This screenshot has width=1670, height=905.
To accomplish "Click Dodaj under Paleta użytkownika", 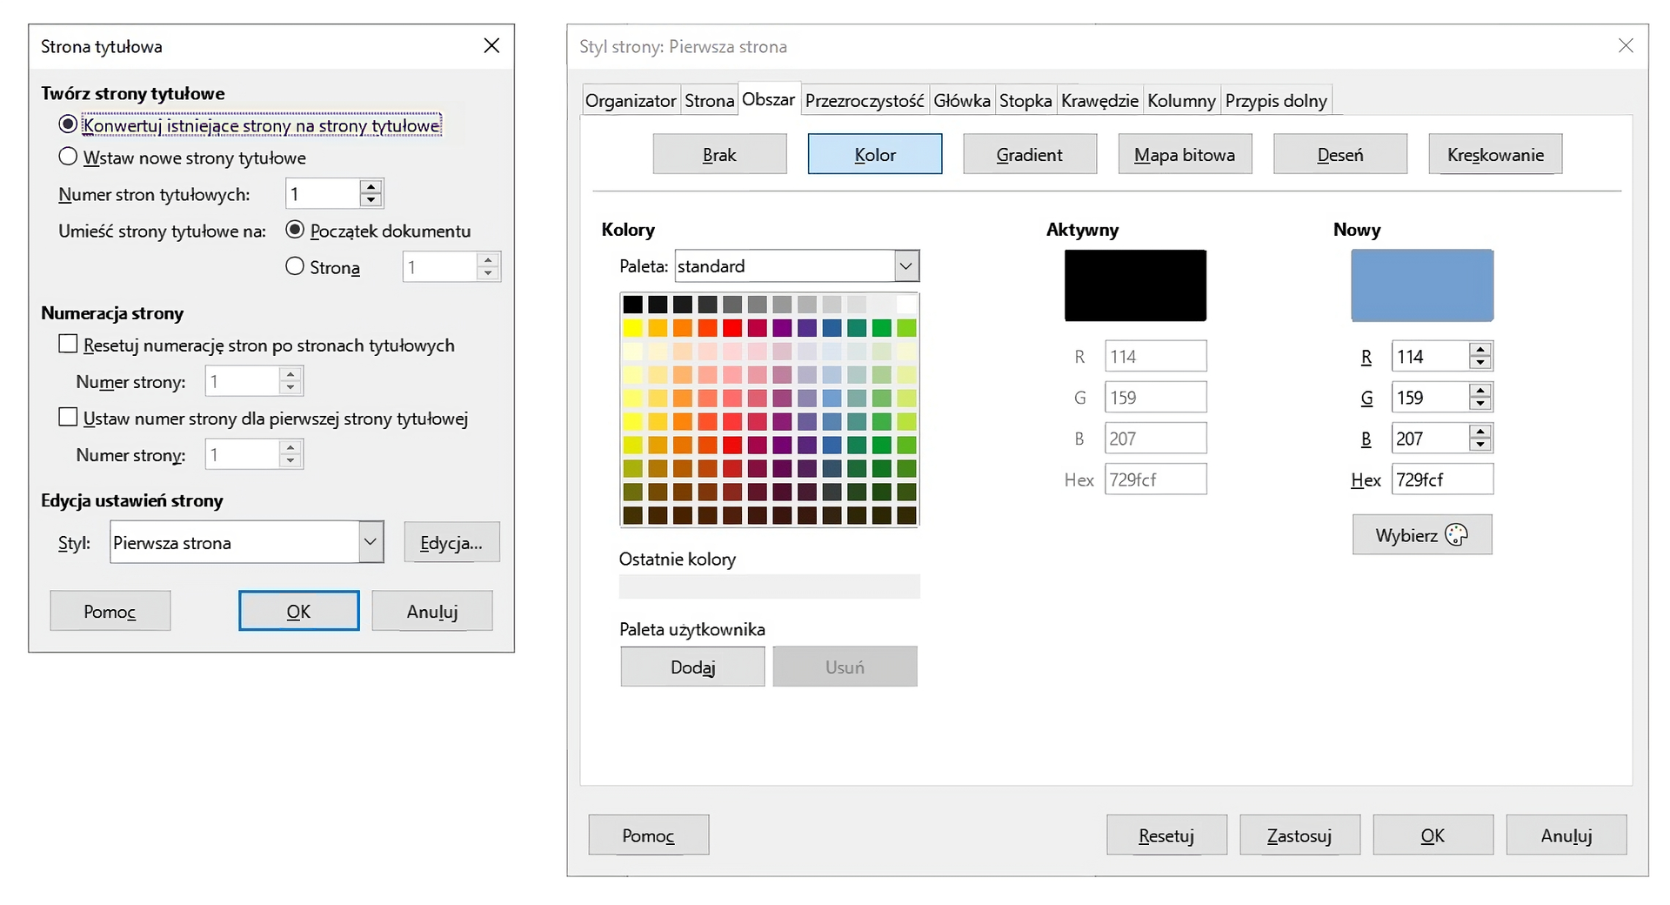I will click(692, 667).
